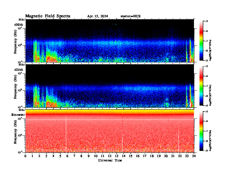Click hour "9" on the Universal Time axis
Screen dimensions: 231x179
[89, 156]
